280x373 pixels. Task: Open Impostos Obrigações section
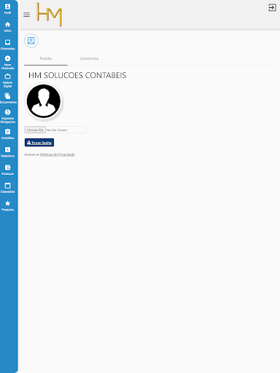tap(7, 116)
